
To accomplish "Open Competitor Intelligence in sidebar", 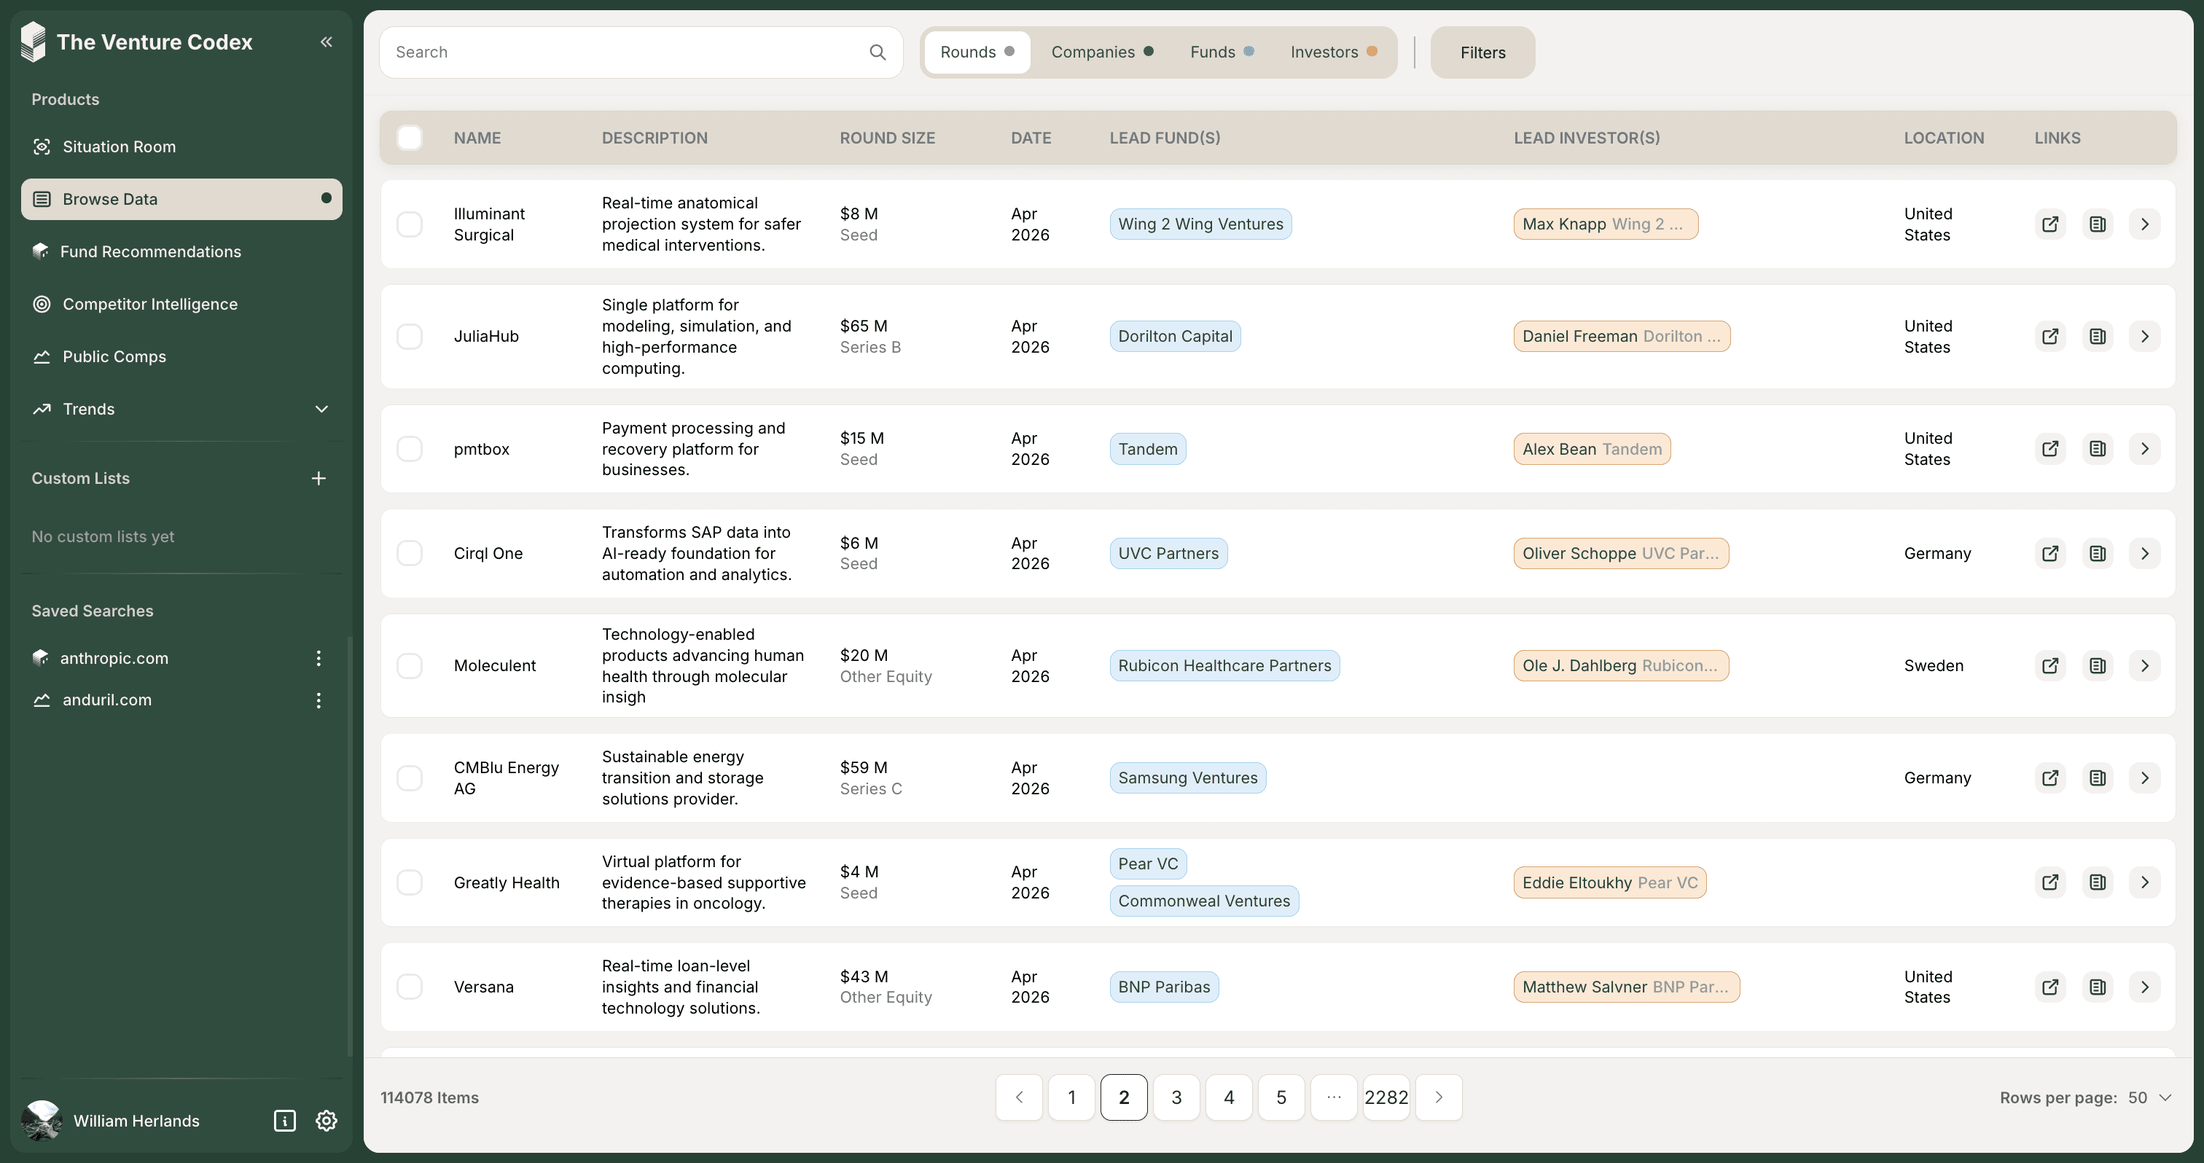I will click(x=181, y=304).
